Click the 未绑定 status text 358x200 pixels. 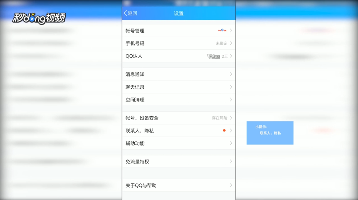(x=221, y=43)
